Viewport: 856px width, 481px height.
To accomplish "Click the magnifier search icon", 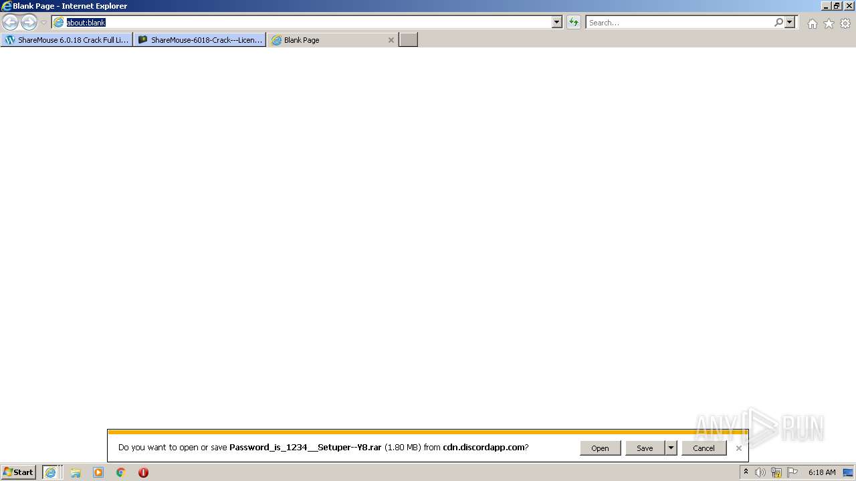I will tap(778, 22).
